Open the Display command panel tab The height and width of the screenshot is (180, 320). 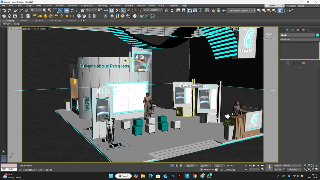point(303,30)
